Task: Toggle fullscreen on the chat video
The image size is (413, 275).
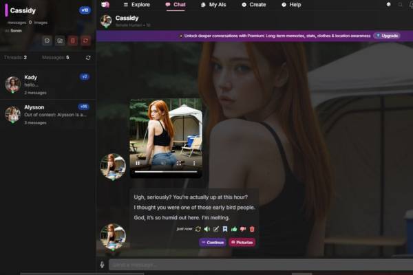Action: click(x=179, y=163)
